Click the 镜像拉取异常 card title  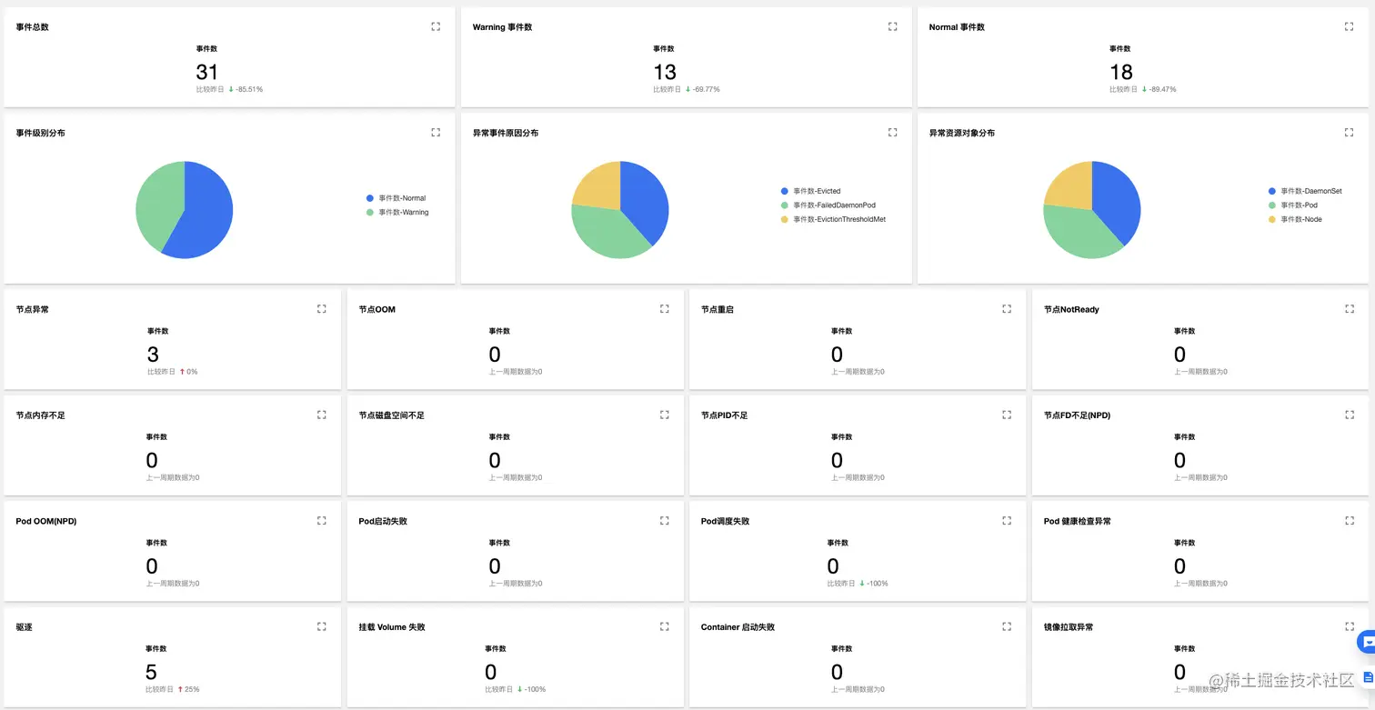point(1069,627)
